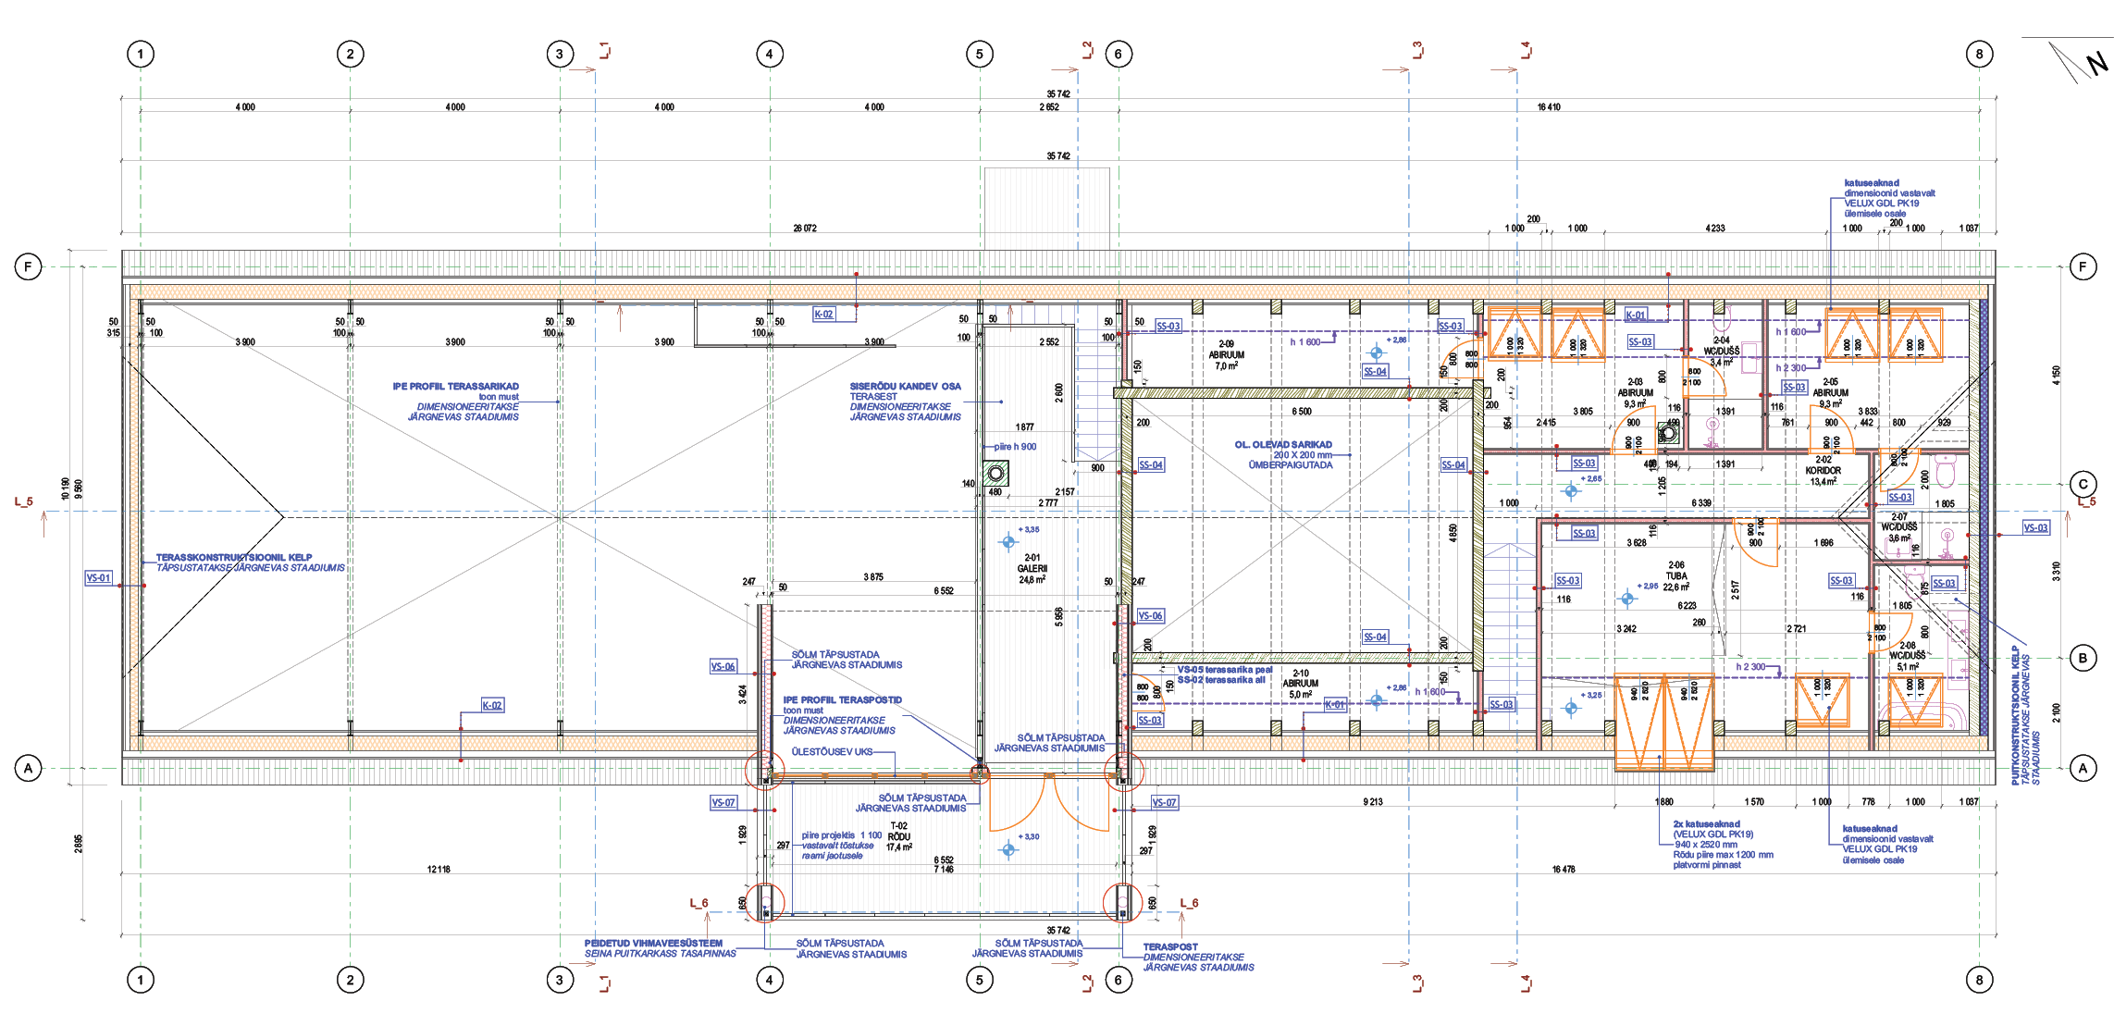Viewport: 2114px width, 1026px height.
Task: Click grid axis bubble C
Action: point(2083,484)
